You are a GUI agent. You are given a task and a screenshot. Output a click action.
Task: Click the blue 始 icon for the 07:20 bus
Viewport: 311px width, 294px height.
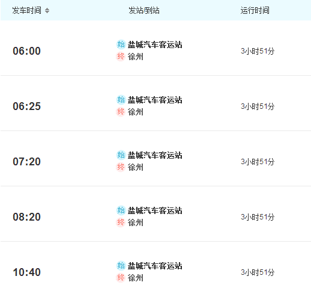[x=121, y=155]
